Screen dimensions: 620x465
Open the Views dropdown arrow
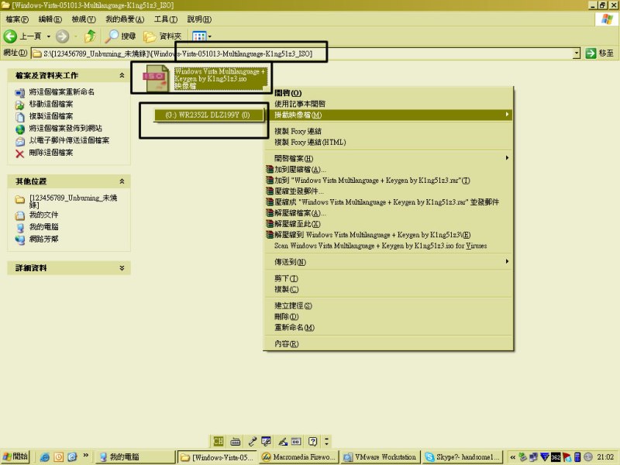coord(210,36)
